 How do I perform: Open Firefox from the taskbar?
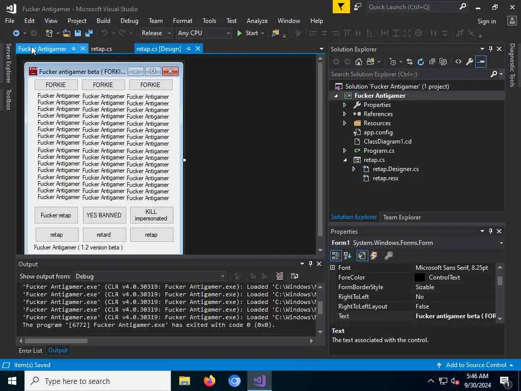pyautogui.click(x=209, y=381)
